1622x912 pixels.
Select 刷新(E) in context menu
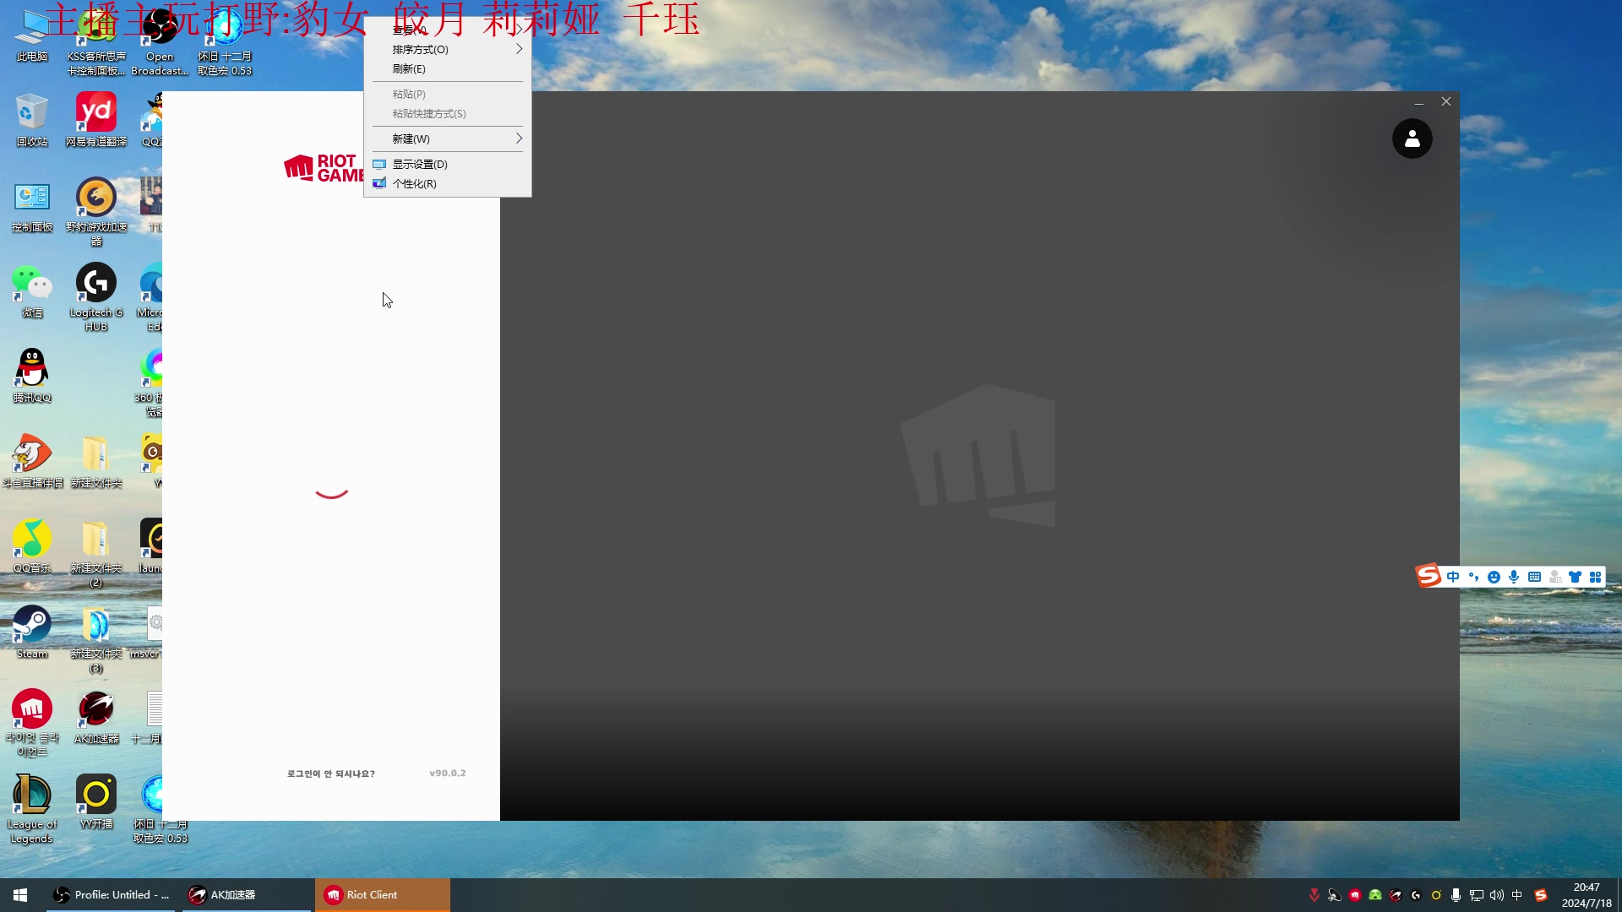(409, 69)
